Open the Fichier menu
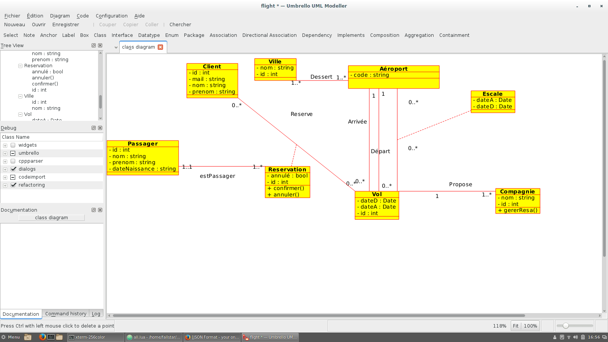Viewport: 608px width, 342px height. tap(12, 16)
